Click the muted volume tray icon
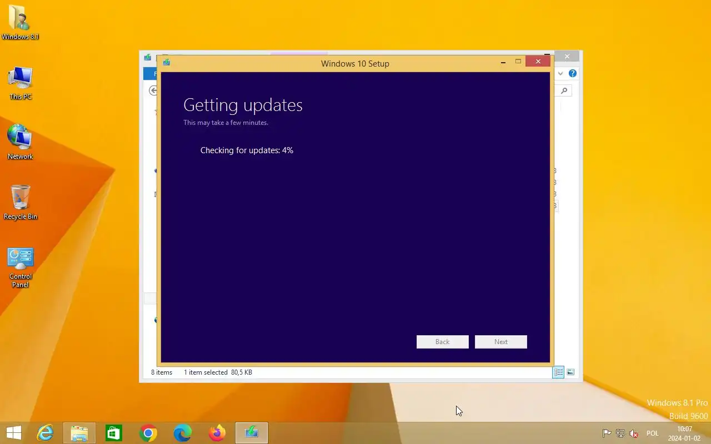 click(634, 433)
